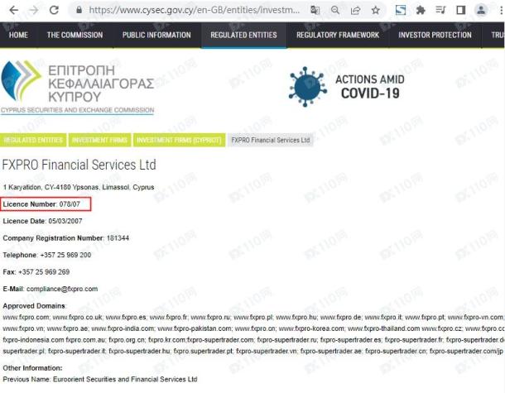Click the address line 1 Karyatidon, Ypsonas
Viewport: 505px width, 393px height.
click(79, 187)
